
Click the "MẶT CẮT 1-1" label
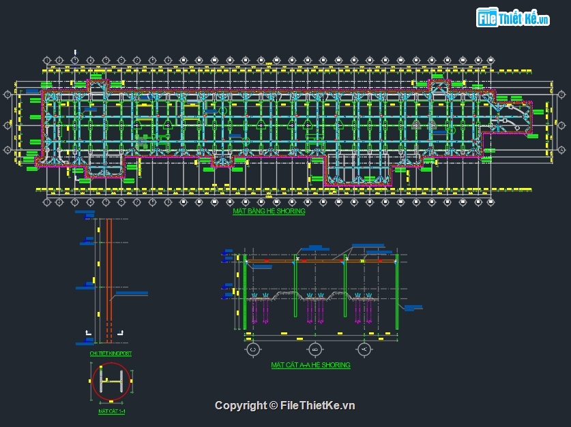pos(110,411)
